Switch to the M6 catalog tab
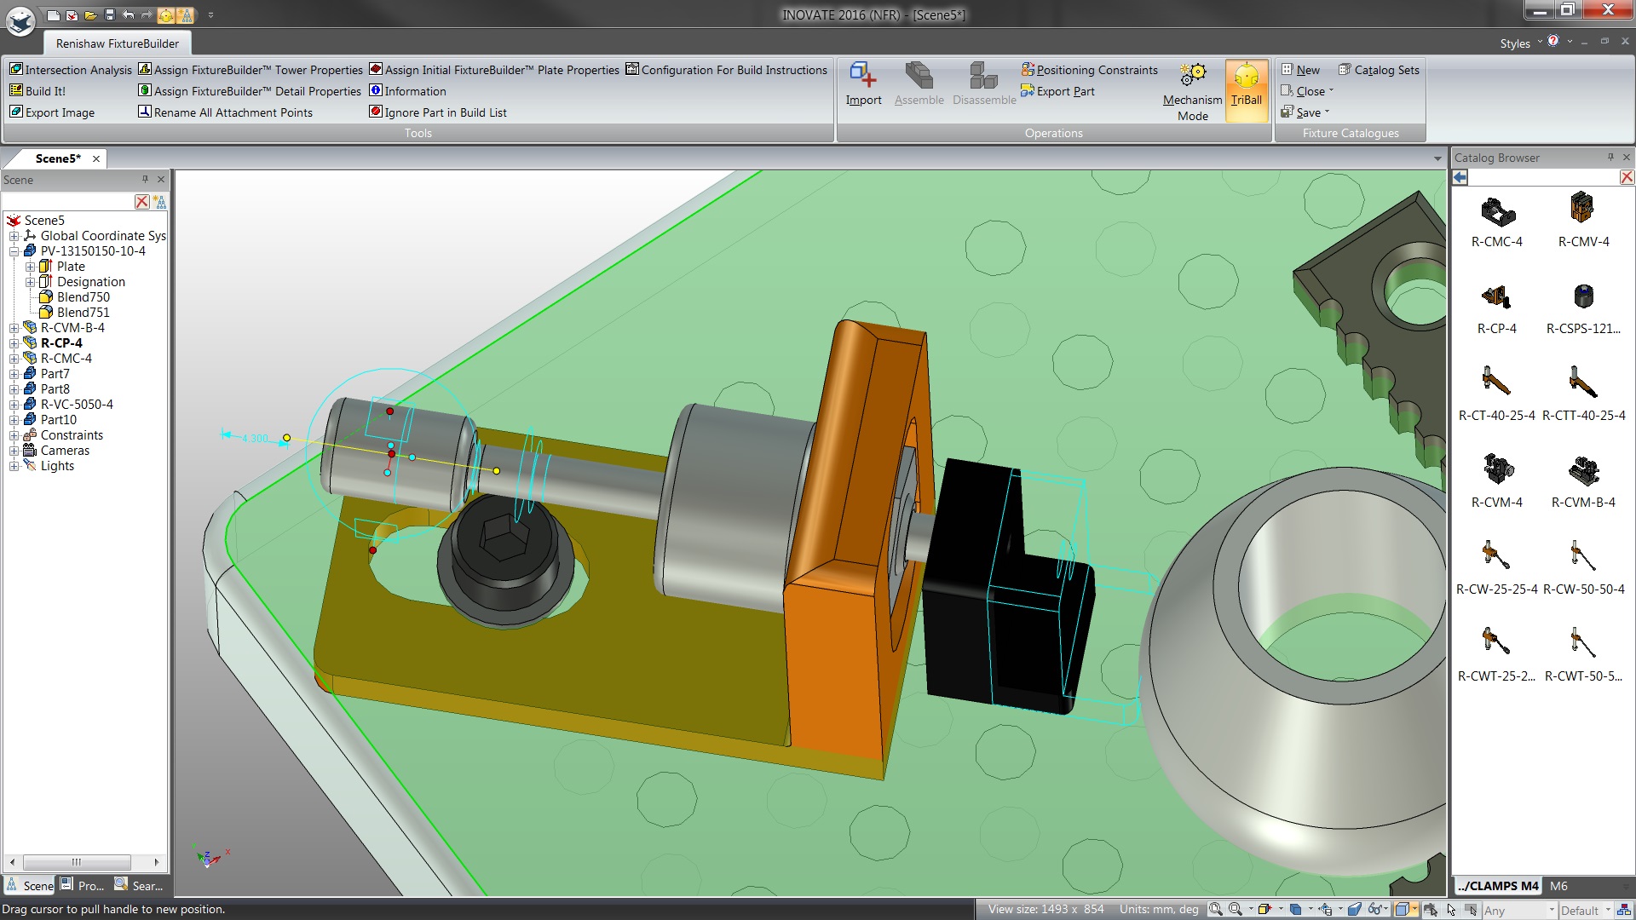The image size is (1636, 920). pos(1558,886)
